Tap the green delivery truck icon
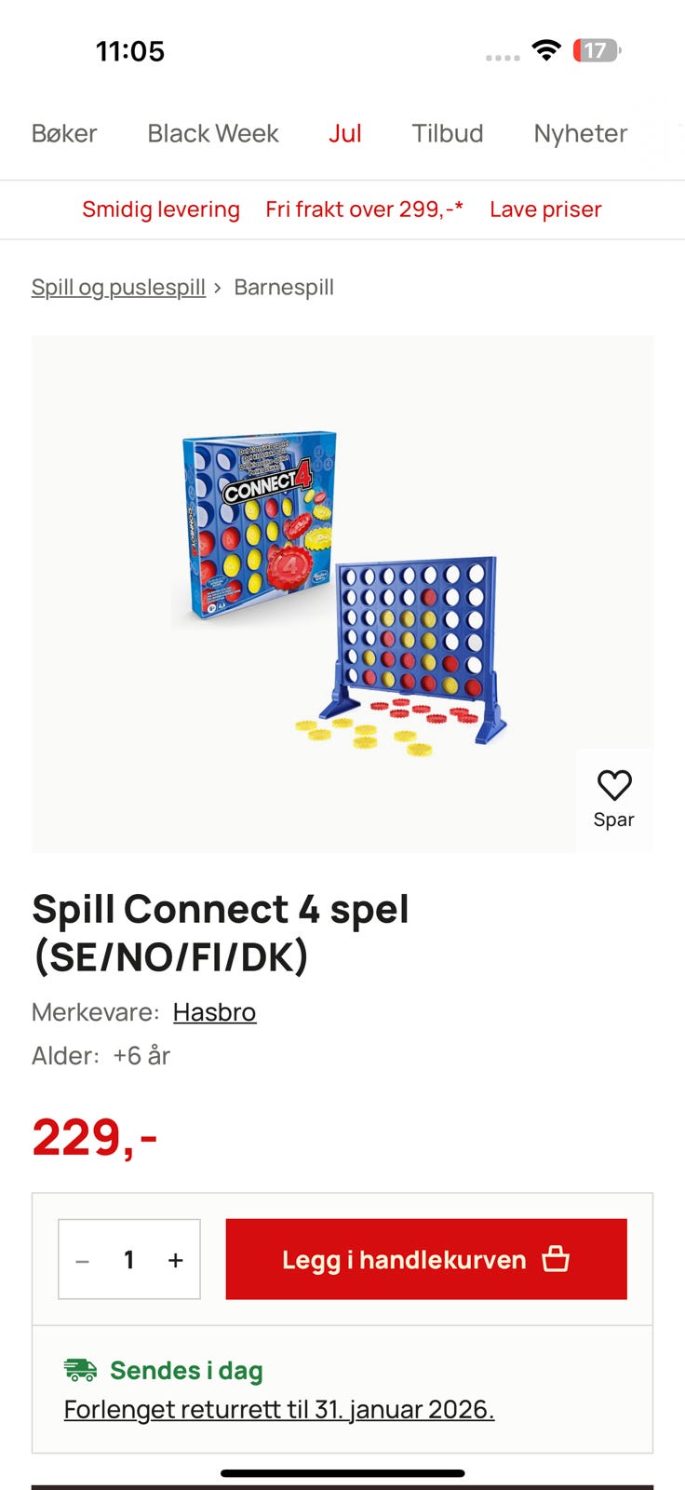The height and width of the screenshot is (1490, 685). 80,1370
